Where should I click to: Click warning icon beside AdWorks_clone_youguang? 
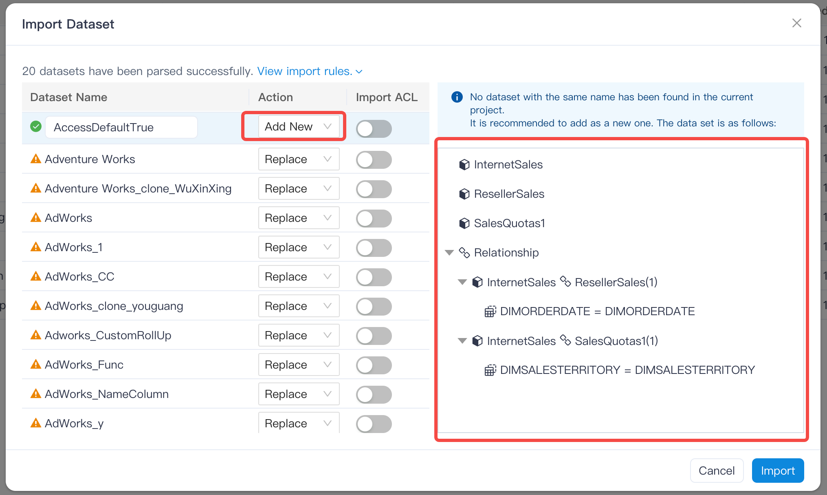click(36, 305)
